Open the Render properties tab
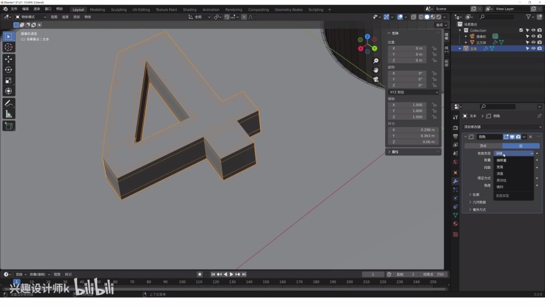Image resolution: width=545 pixels, height=306 pixels. tap(455, 128)
